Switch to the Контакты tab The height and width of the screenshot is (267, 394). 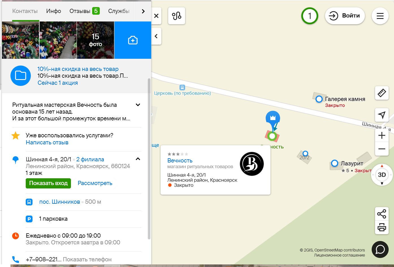[x=25, y=11]
